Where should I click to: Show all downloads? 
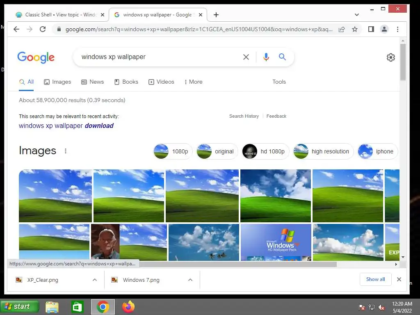pos(376,279)
